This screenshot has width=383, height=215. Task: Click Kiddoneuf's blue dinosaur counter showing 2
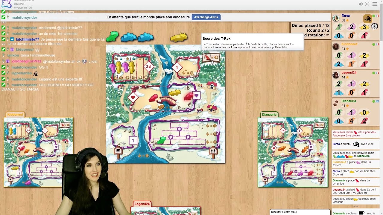coord(338,64)
